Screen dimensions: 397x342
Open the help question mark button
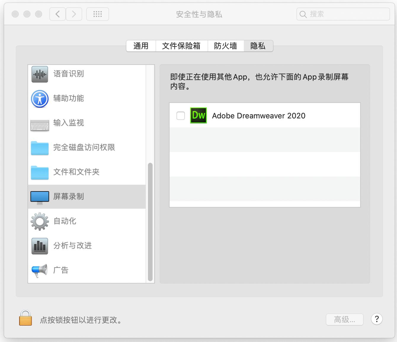[x=377, y=319]
